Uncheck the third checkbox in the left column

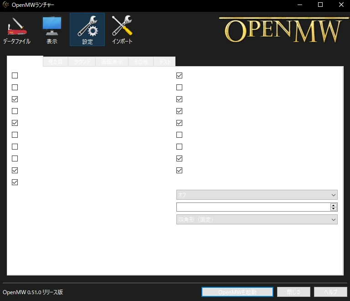(x=15, y=99)
